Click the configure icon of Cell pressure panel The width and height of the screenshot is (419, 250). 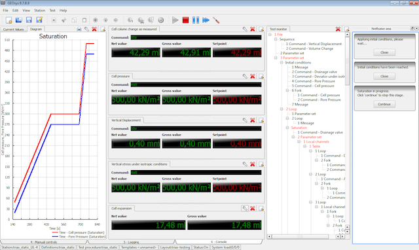[245, 77]
